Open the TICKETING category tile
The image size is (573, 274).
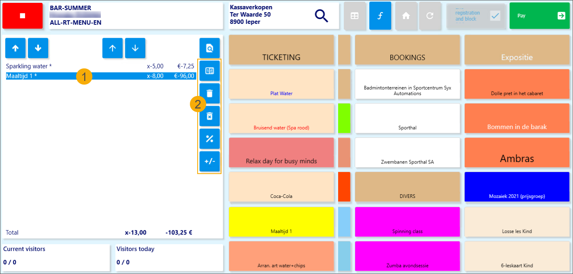tap(281, 50)
